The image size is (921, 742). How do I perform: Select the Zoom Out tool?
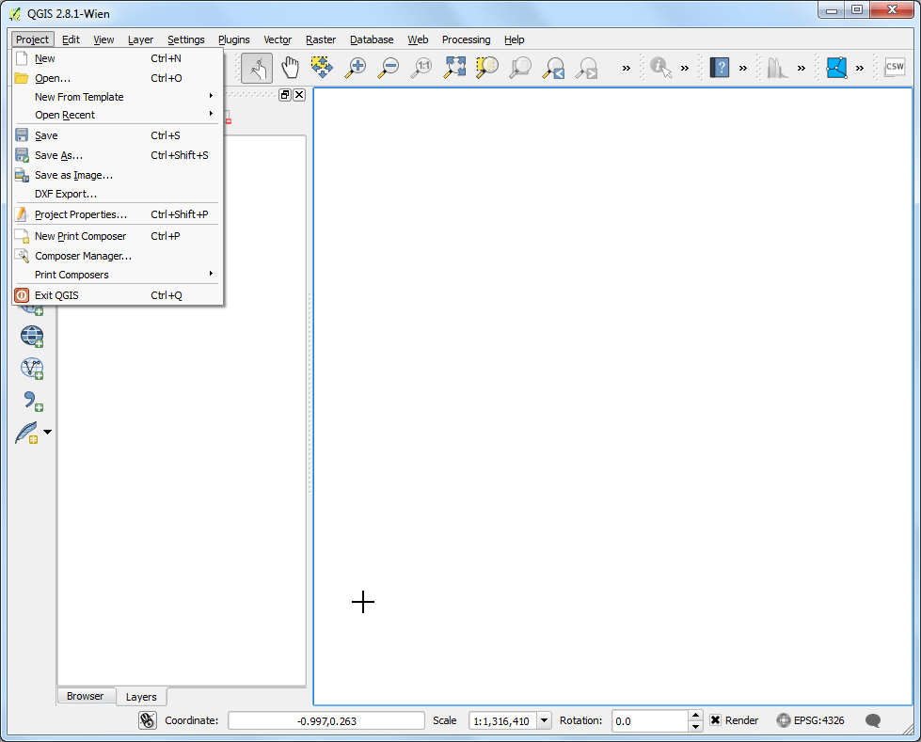tap(389, 68)
